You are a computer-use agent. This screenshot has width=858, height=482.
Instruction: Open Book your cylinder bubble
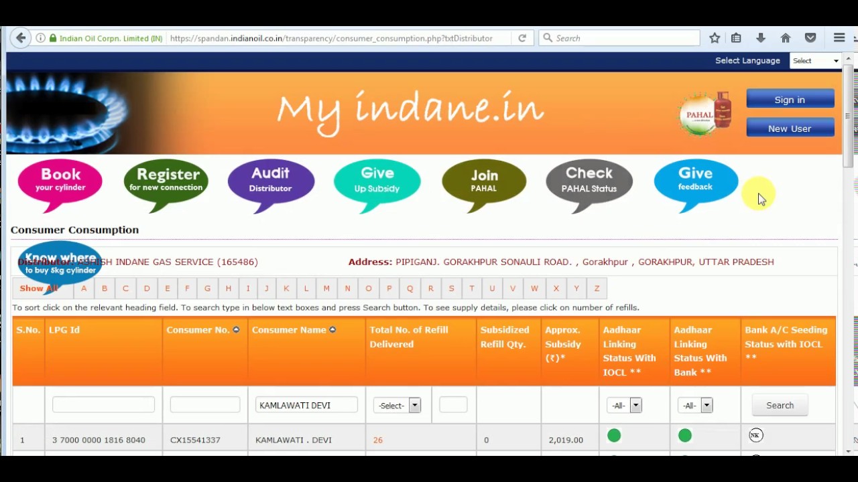(x=60, y=185)
